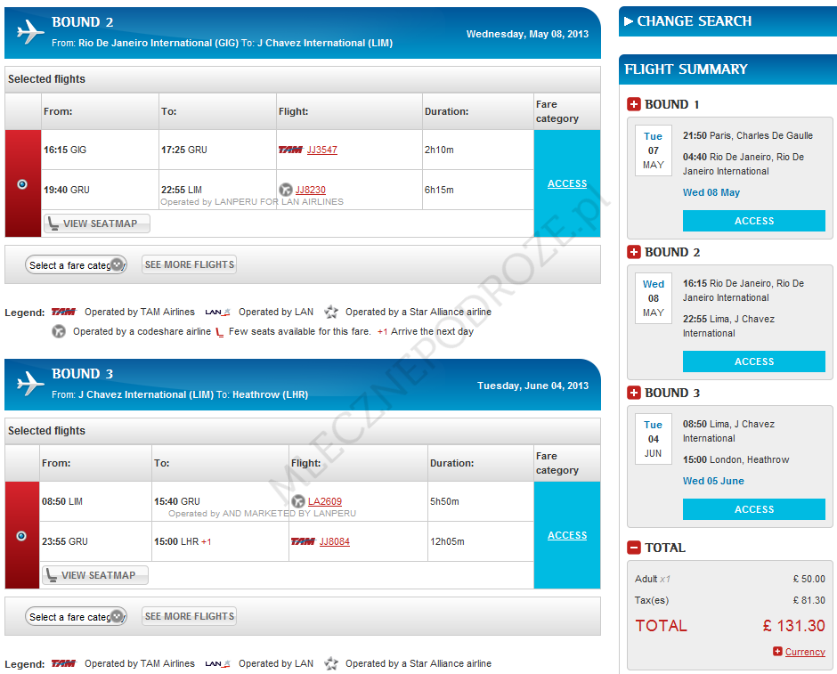Click the Bound 2 airplane icon
This screenshot has height=674, width=837.
coord(30,32)
